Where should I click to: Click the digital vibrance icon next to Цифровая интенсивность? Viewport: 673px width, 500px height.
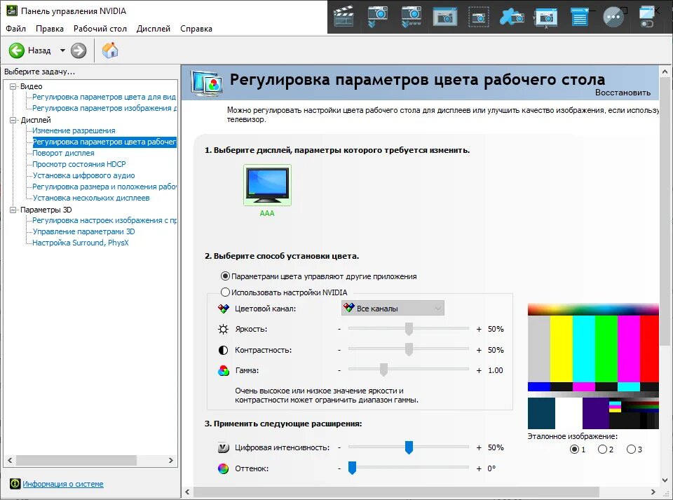(x=224, y=447)
